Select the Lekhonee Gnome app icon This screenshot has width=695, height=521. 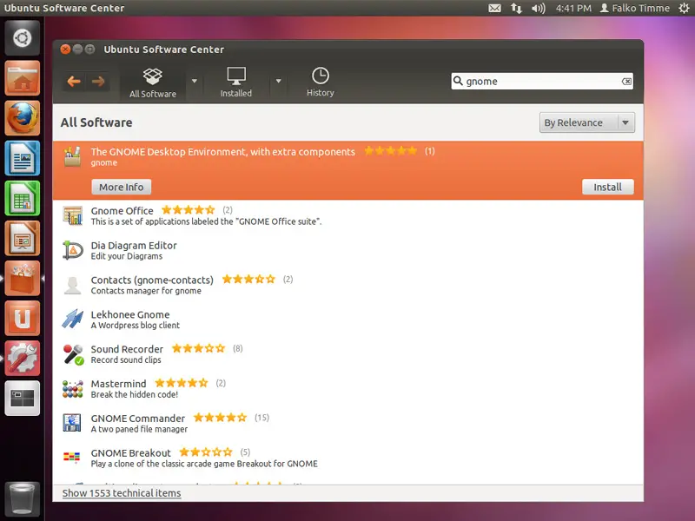click(73, 320)
